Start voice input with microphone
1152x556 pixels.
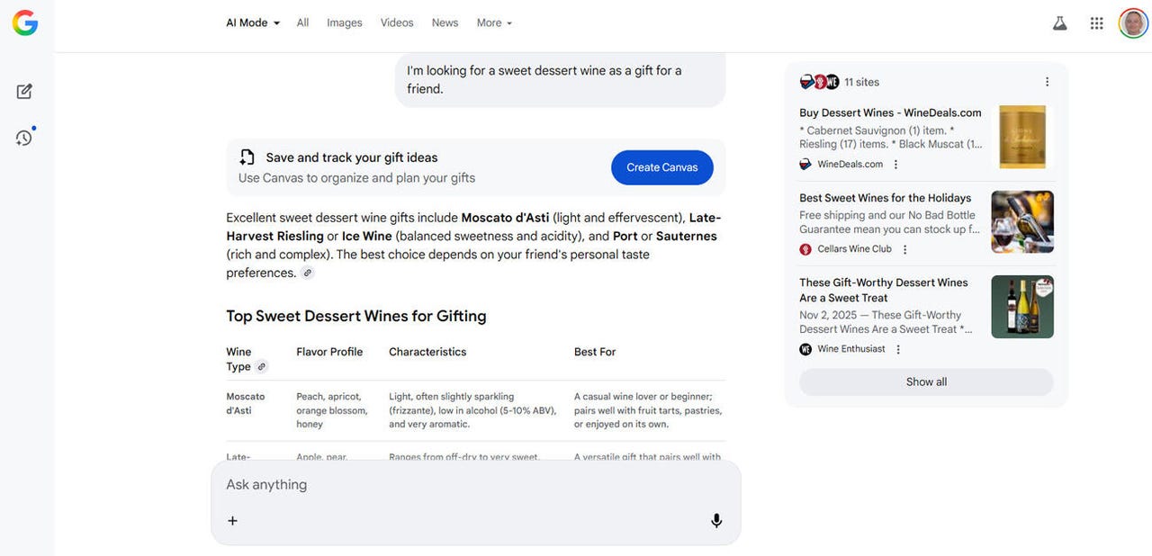716,520
